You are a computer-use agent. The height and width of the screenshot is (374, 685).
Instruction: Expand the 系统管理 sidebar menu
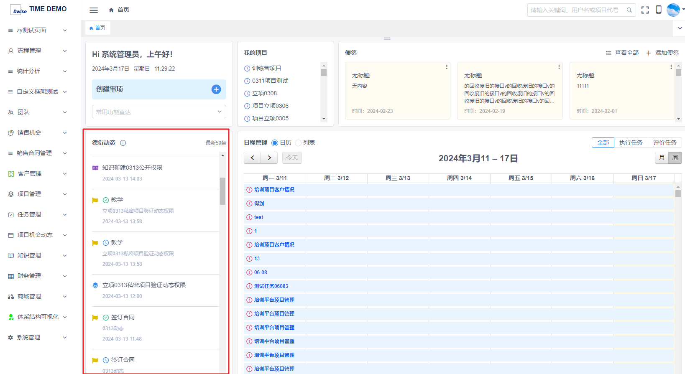[38, 337]
